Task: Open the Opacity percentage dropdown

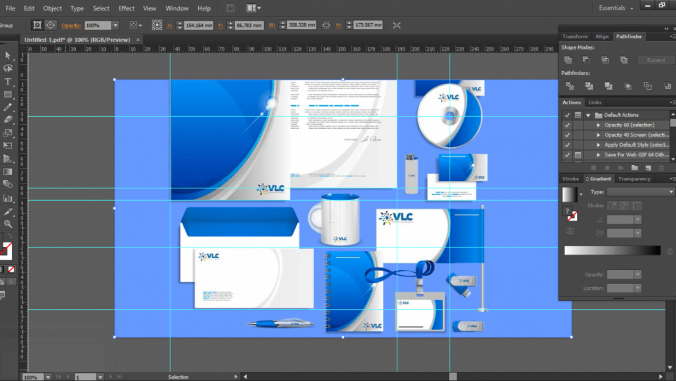Action: point(116,25)
